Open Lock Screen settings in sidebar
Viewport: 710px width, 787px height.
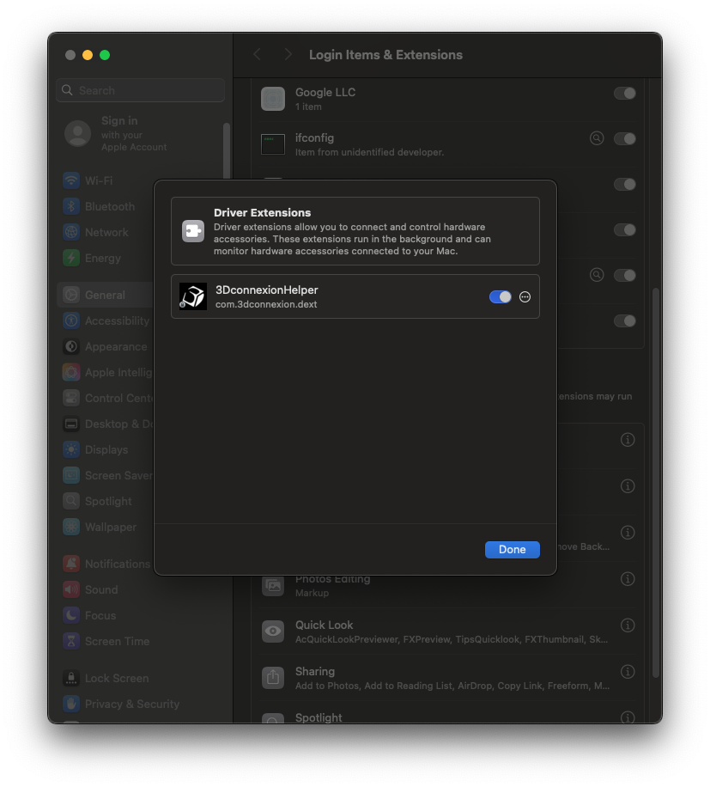(x=116, y=678)
